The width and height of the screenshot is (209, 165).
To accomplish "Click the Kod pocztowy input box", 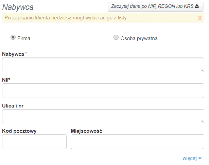I will pos(34,142).
